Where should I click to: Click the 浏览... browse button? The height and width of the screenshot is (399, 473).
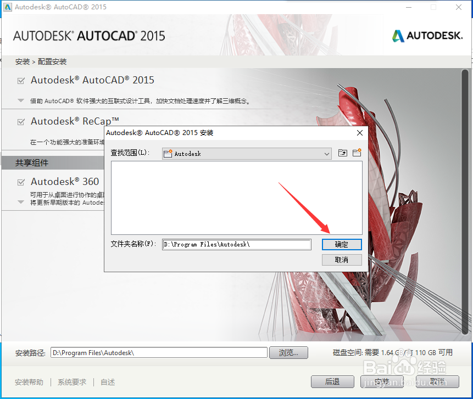[288, 352]
